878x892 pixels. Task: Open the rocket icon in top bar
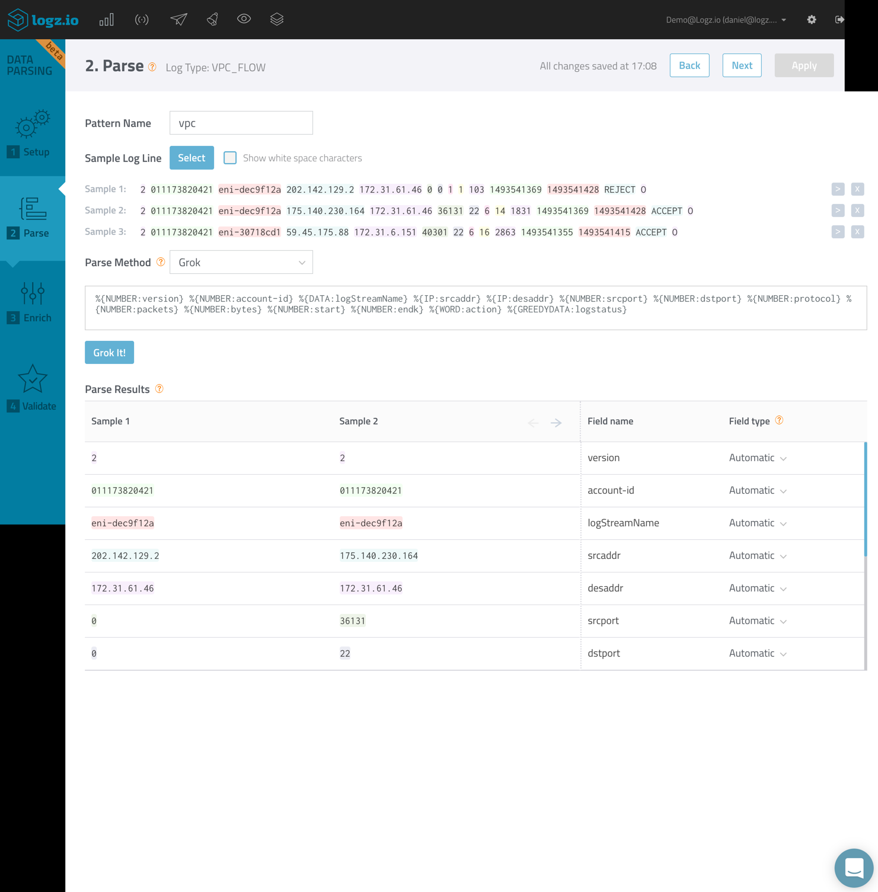212,20
